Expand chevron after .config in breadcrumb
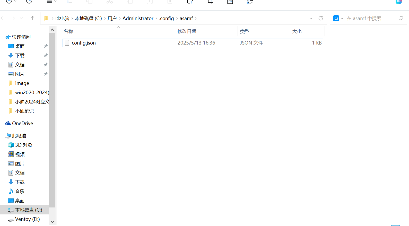This screenshot has height=226, width=409. point(177,19)
